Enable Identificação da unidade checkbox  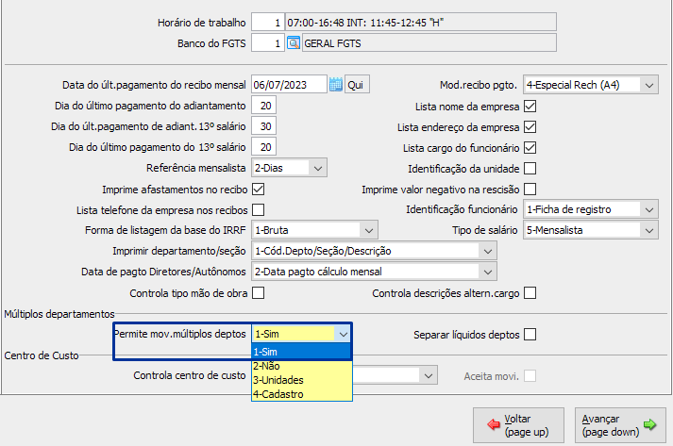click(x=530, y=169)
